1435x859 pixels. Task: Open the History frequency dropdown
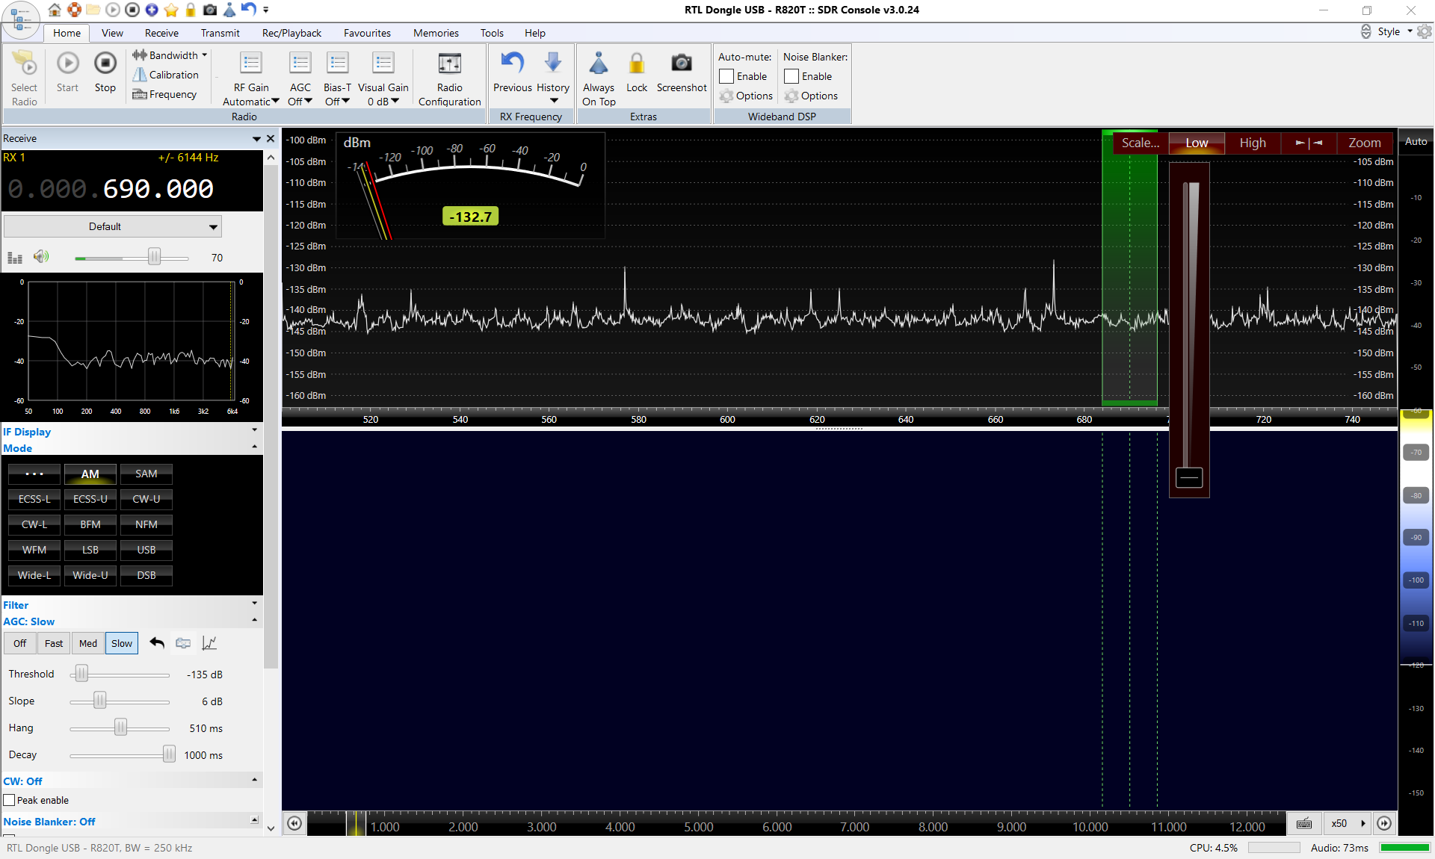point(553,101)
